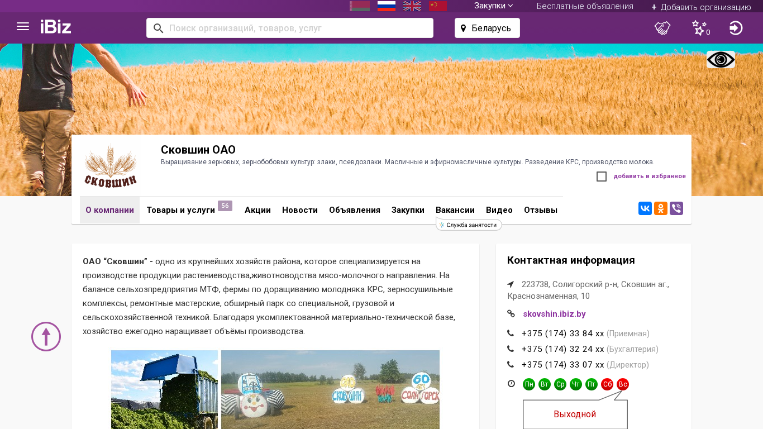Viewport: 763px width, 429px height.
Task: Open the Акции tab
Action: tap(257, 210)
